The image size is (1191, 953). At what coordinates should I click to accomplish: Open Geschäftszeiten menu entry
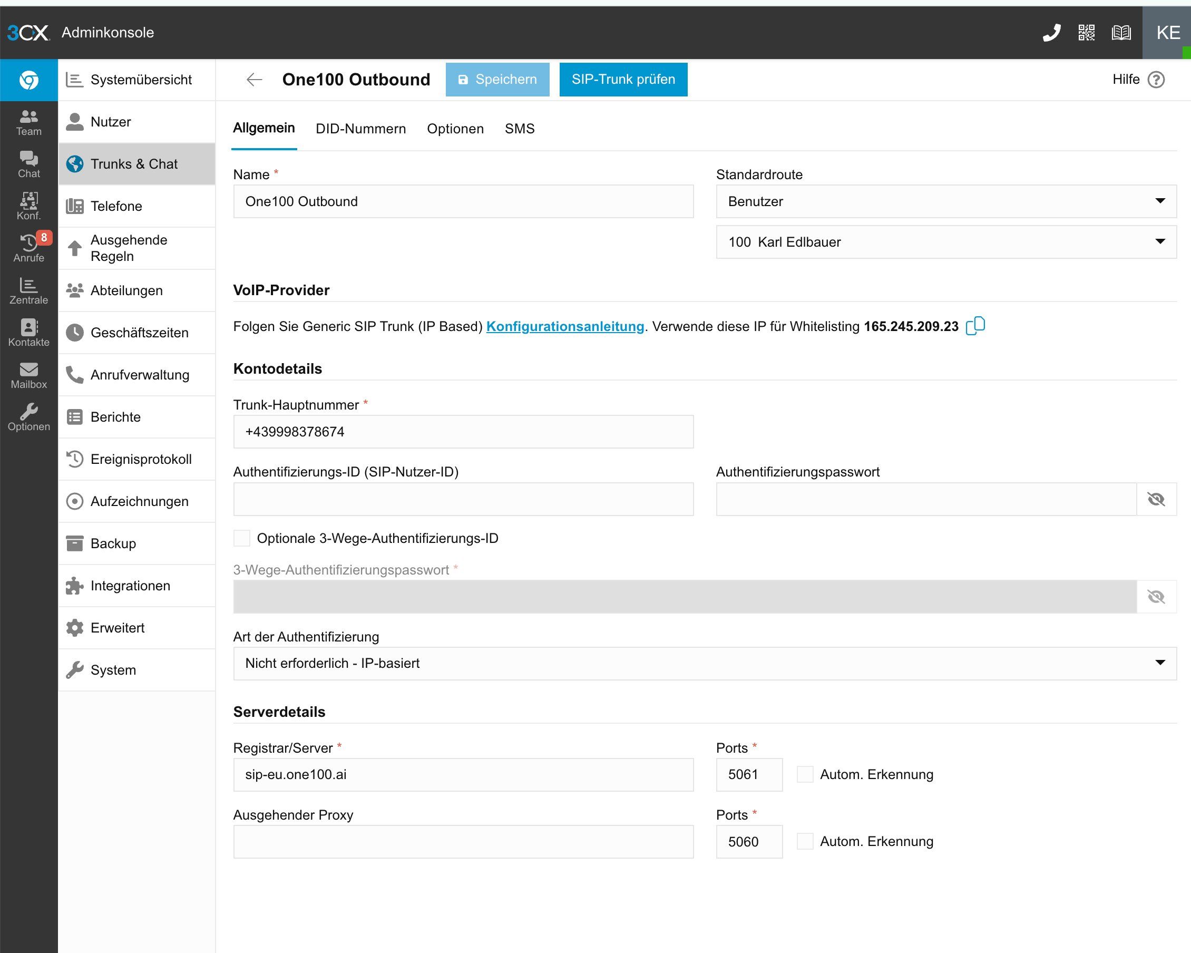[x=136, y=333]
